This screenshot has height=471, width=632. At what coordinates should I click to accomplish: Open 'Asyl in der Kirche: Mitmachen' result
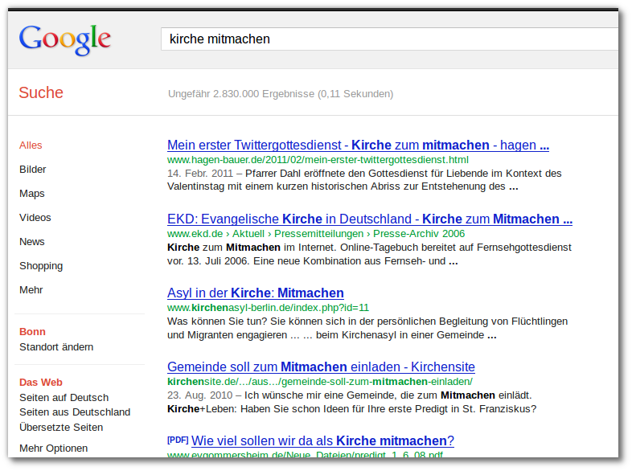pos(256,293)
